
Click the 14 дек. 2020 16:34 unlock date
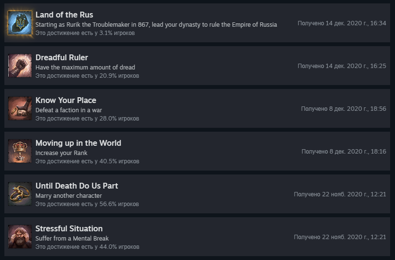[x=342, y=23]
